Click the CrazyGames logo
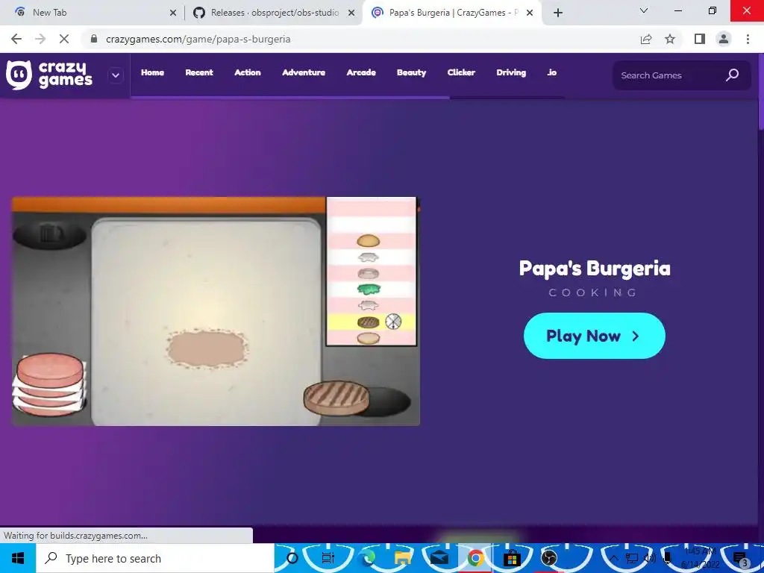764x573 pixels. 48,75
